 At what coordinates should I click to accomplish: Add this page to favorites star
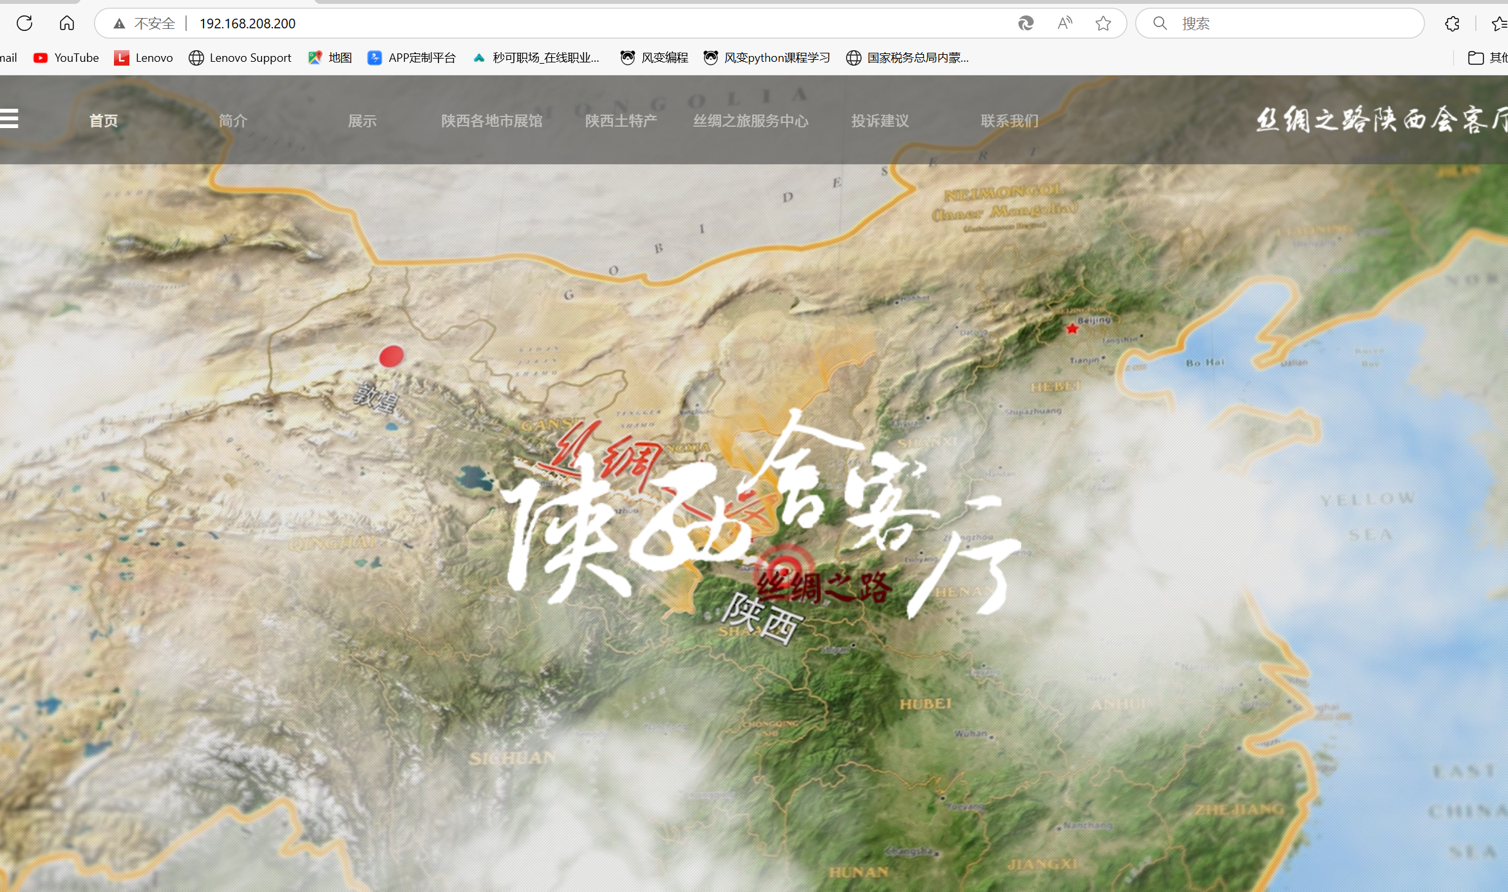1104,24
